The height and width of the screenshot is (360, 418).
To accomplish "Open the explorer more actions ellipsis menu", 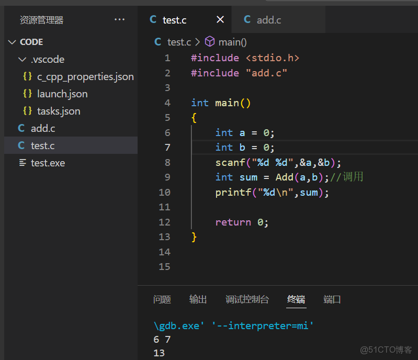I will 120,20.
